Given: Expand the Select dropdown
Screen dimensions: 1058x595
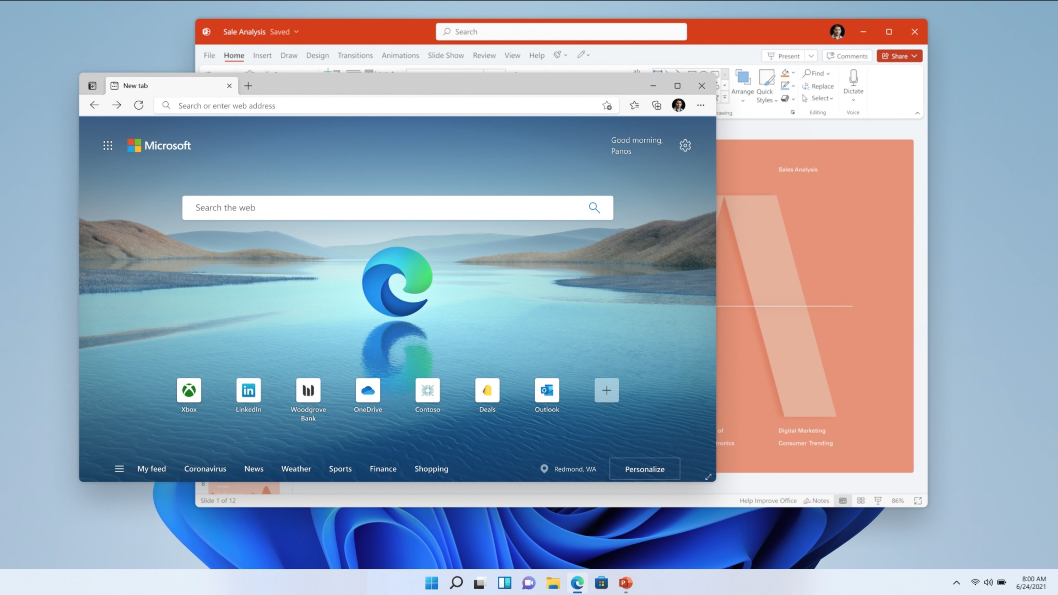Looking at the screenshot, I should pyautogui.click(x=831, y=99).
